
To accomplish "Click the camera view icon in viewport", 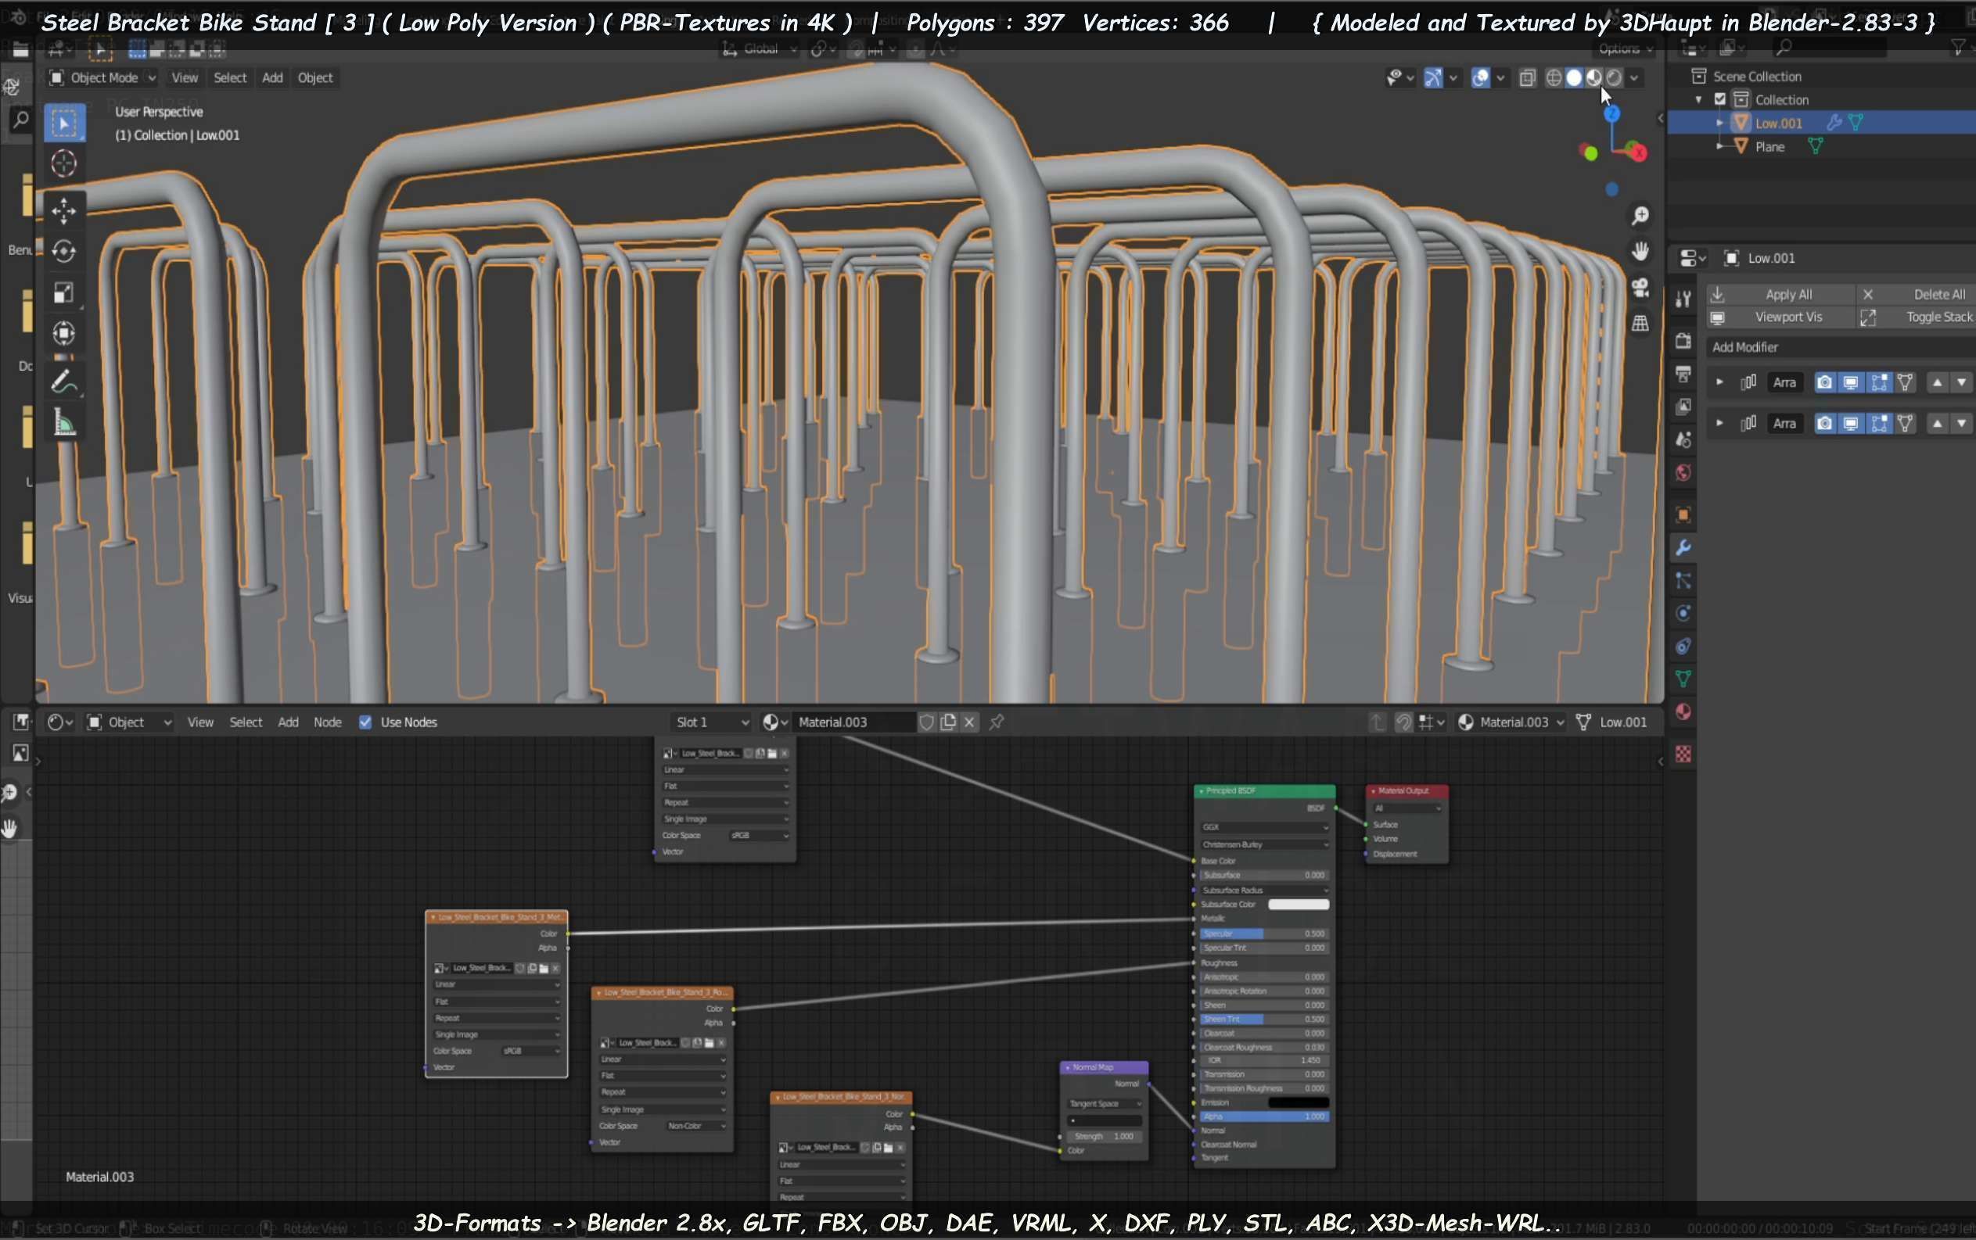I will 1640,287.
